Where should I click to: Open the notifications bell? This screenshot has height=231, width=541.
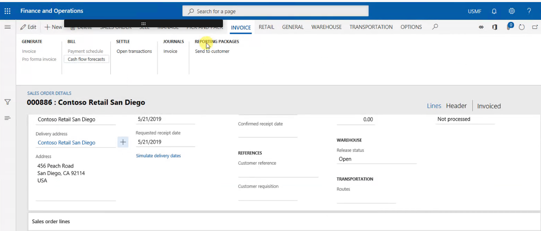click(x=494, y=11)
